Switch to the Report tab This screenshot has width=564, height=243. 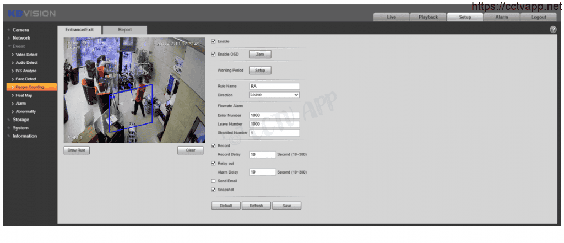pyautogui.click(x=124, y=30)
